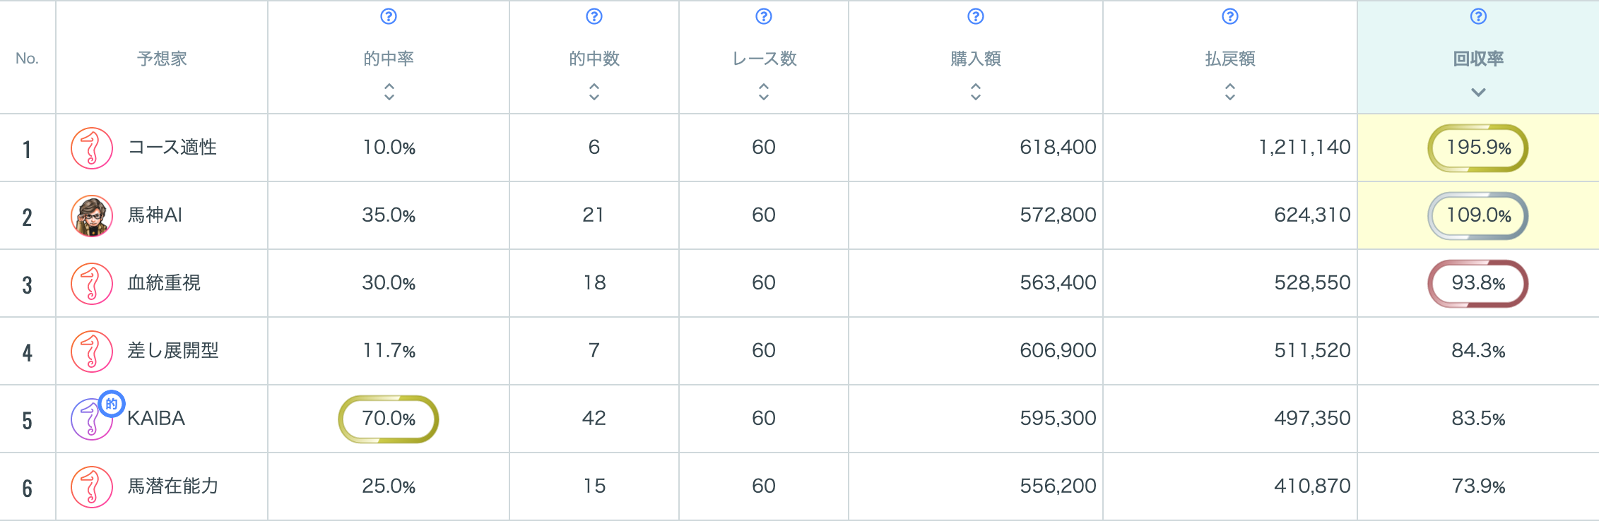Toggle the 回収率 descending sort chevron
Screen dimensions: 1599x521
[1478, 92]
